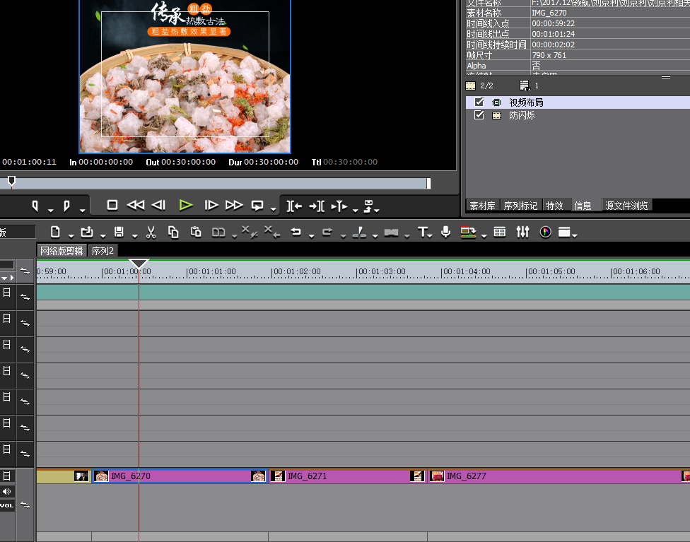Click the Toggle Palette Display window icon
Screen dimensions: 690x542
coord(564,232)
